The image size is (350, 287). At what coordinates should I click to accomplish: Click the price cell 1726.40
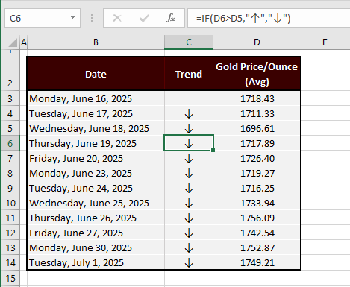pos(257,158)
